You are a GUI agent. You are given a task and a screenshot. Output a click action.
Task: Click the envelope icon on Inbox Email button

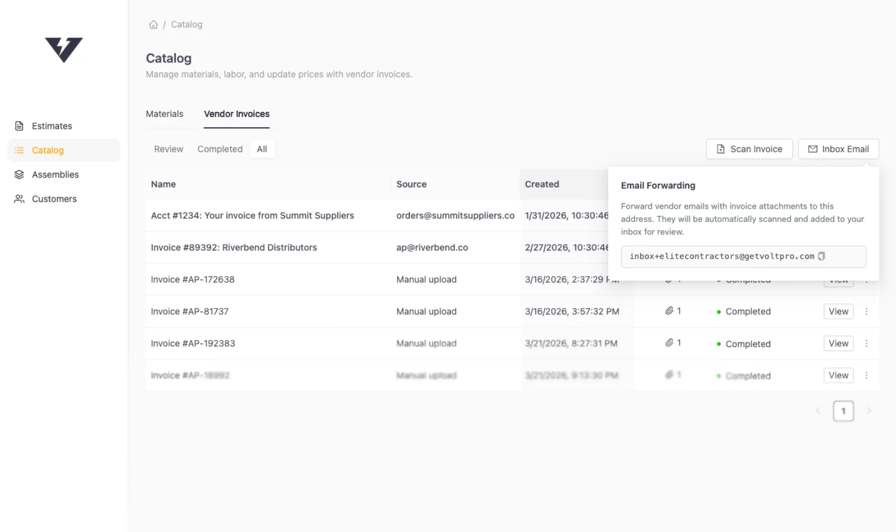pyautogui.click(x=813, y=149)
